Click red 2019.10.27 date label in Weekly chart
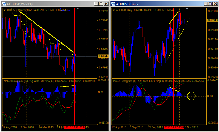219x132 pixels. click(x=75, y=127)
